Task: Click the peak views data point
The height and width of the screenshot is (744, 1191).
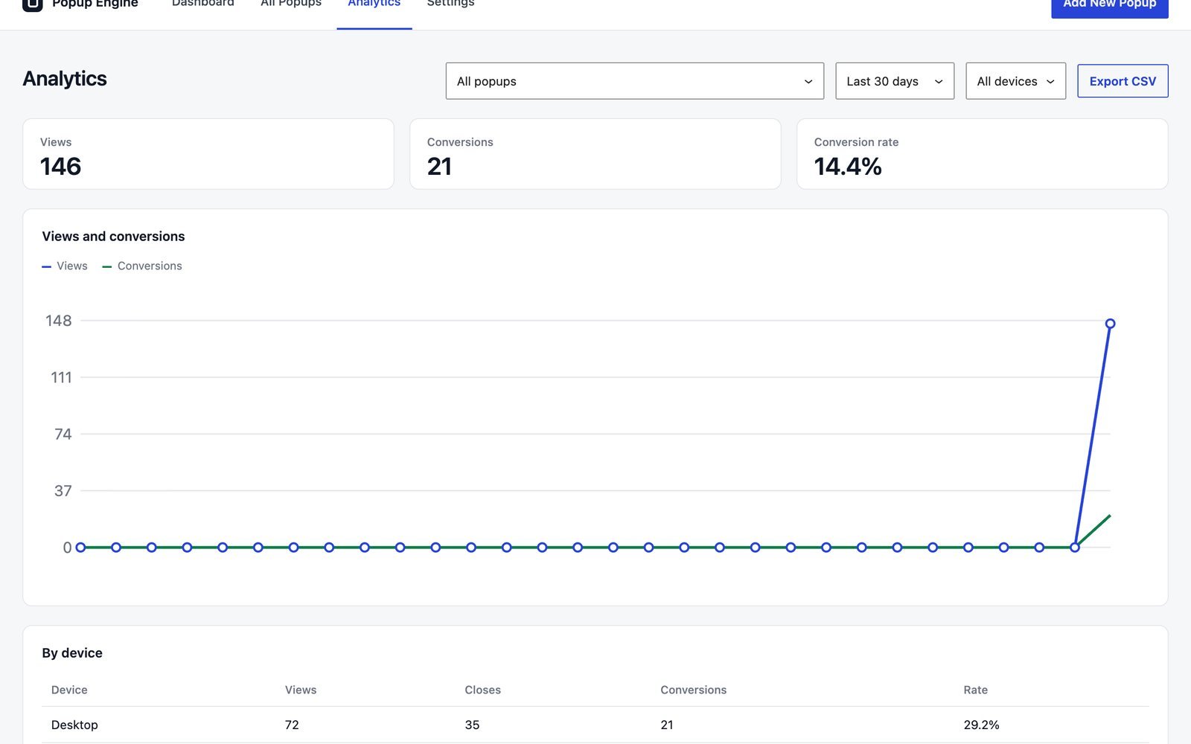Action: (1110, 324)
